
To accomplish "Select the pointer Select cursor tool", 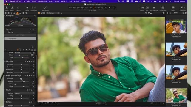I will tap(70, 8).
